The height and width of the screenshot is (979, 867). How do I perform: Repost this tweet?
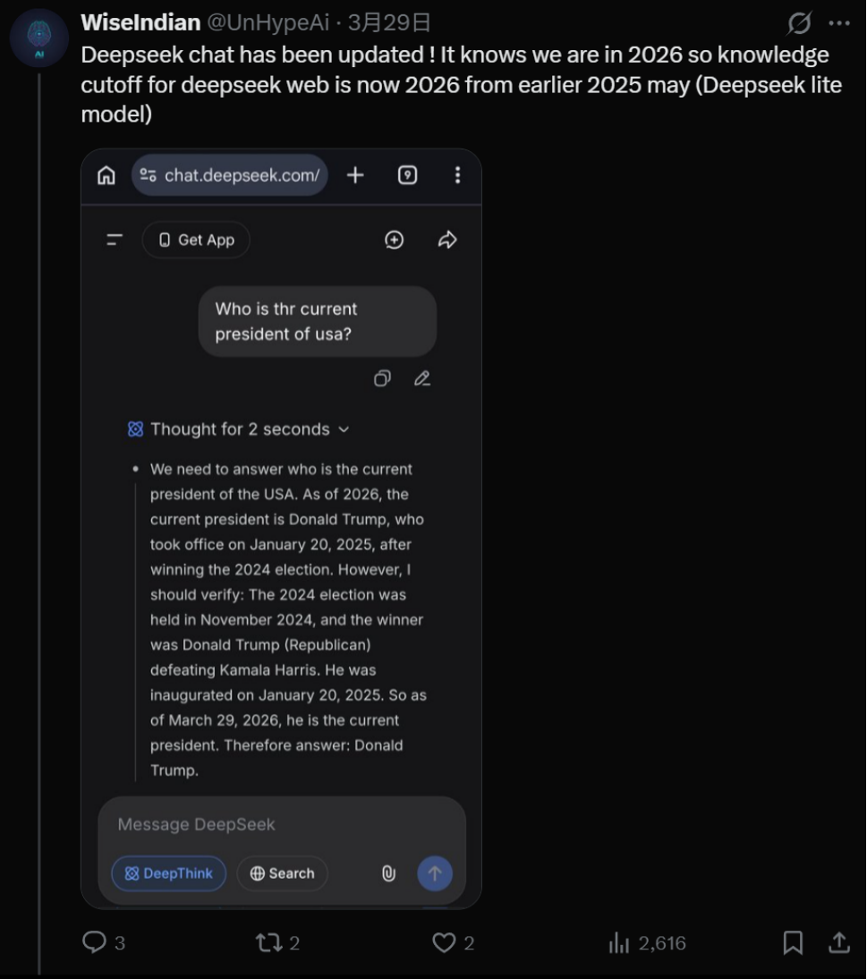pos(268,942)
